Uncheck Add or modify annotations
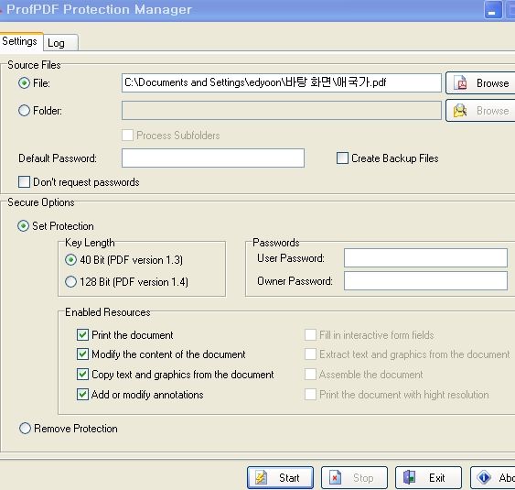515x490 pixels. point(82,395)
